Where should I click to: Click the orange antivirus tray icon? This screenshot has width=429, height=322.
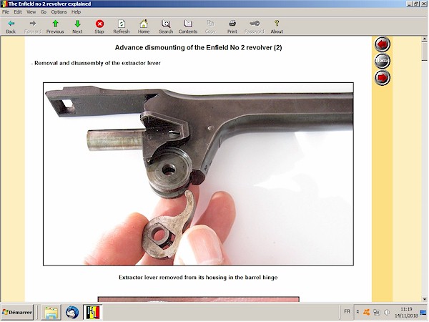367,312
